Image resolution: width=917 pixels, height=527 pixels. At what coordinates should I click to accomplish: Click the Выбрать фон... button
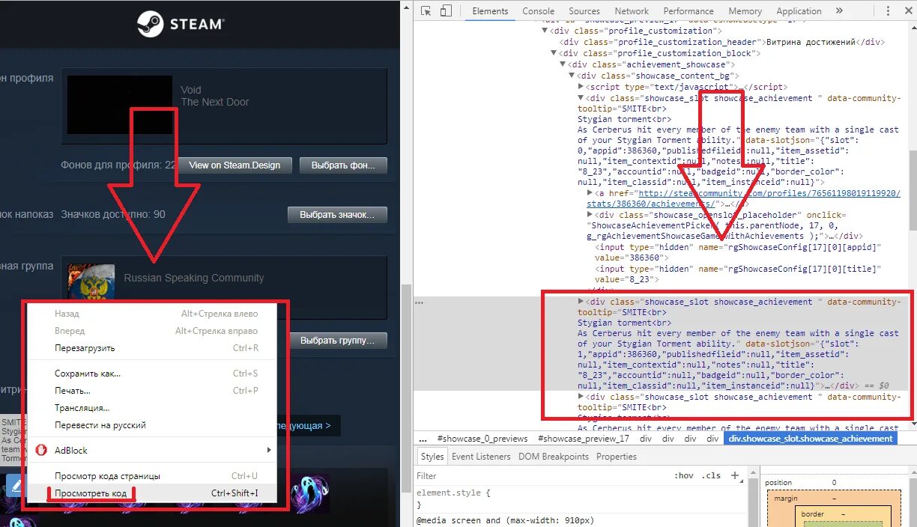343,165
